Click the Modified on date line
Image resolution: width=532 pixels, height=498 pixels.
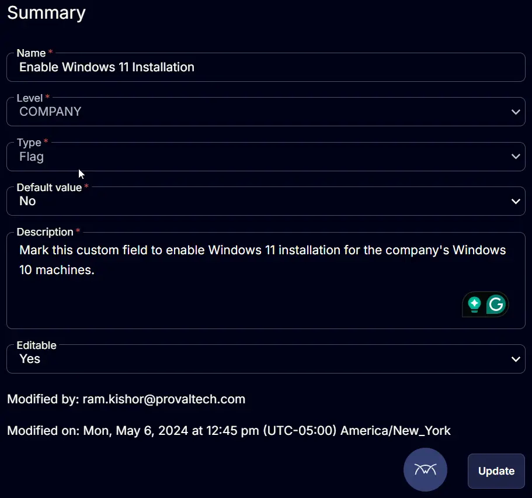229,431
